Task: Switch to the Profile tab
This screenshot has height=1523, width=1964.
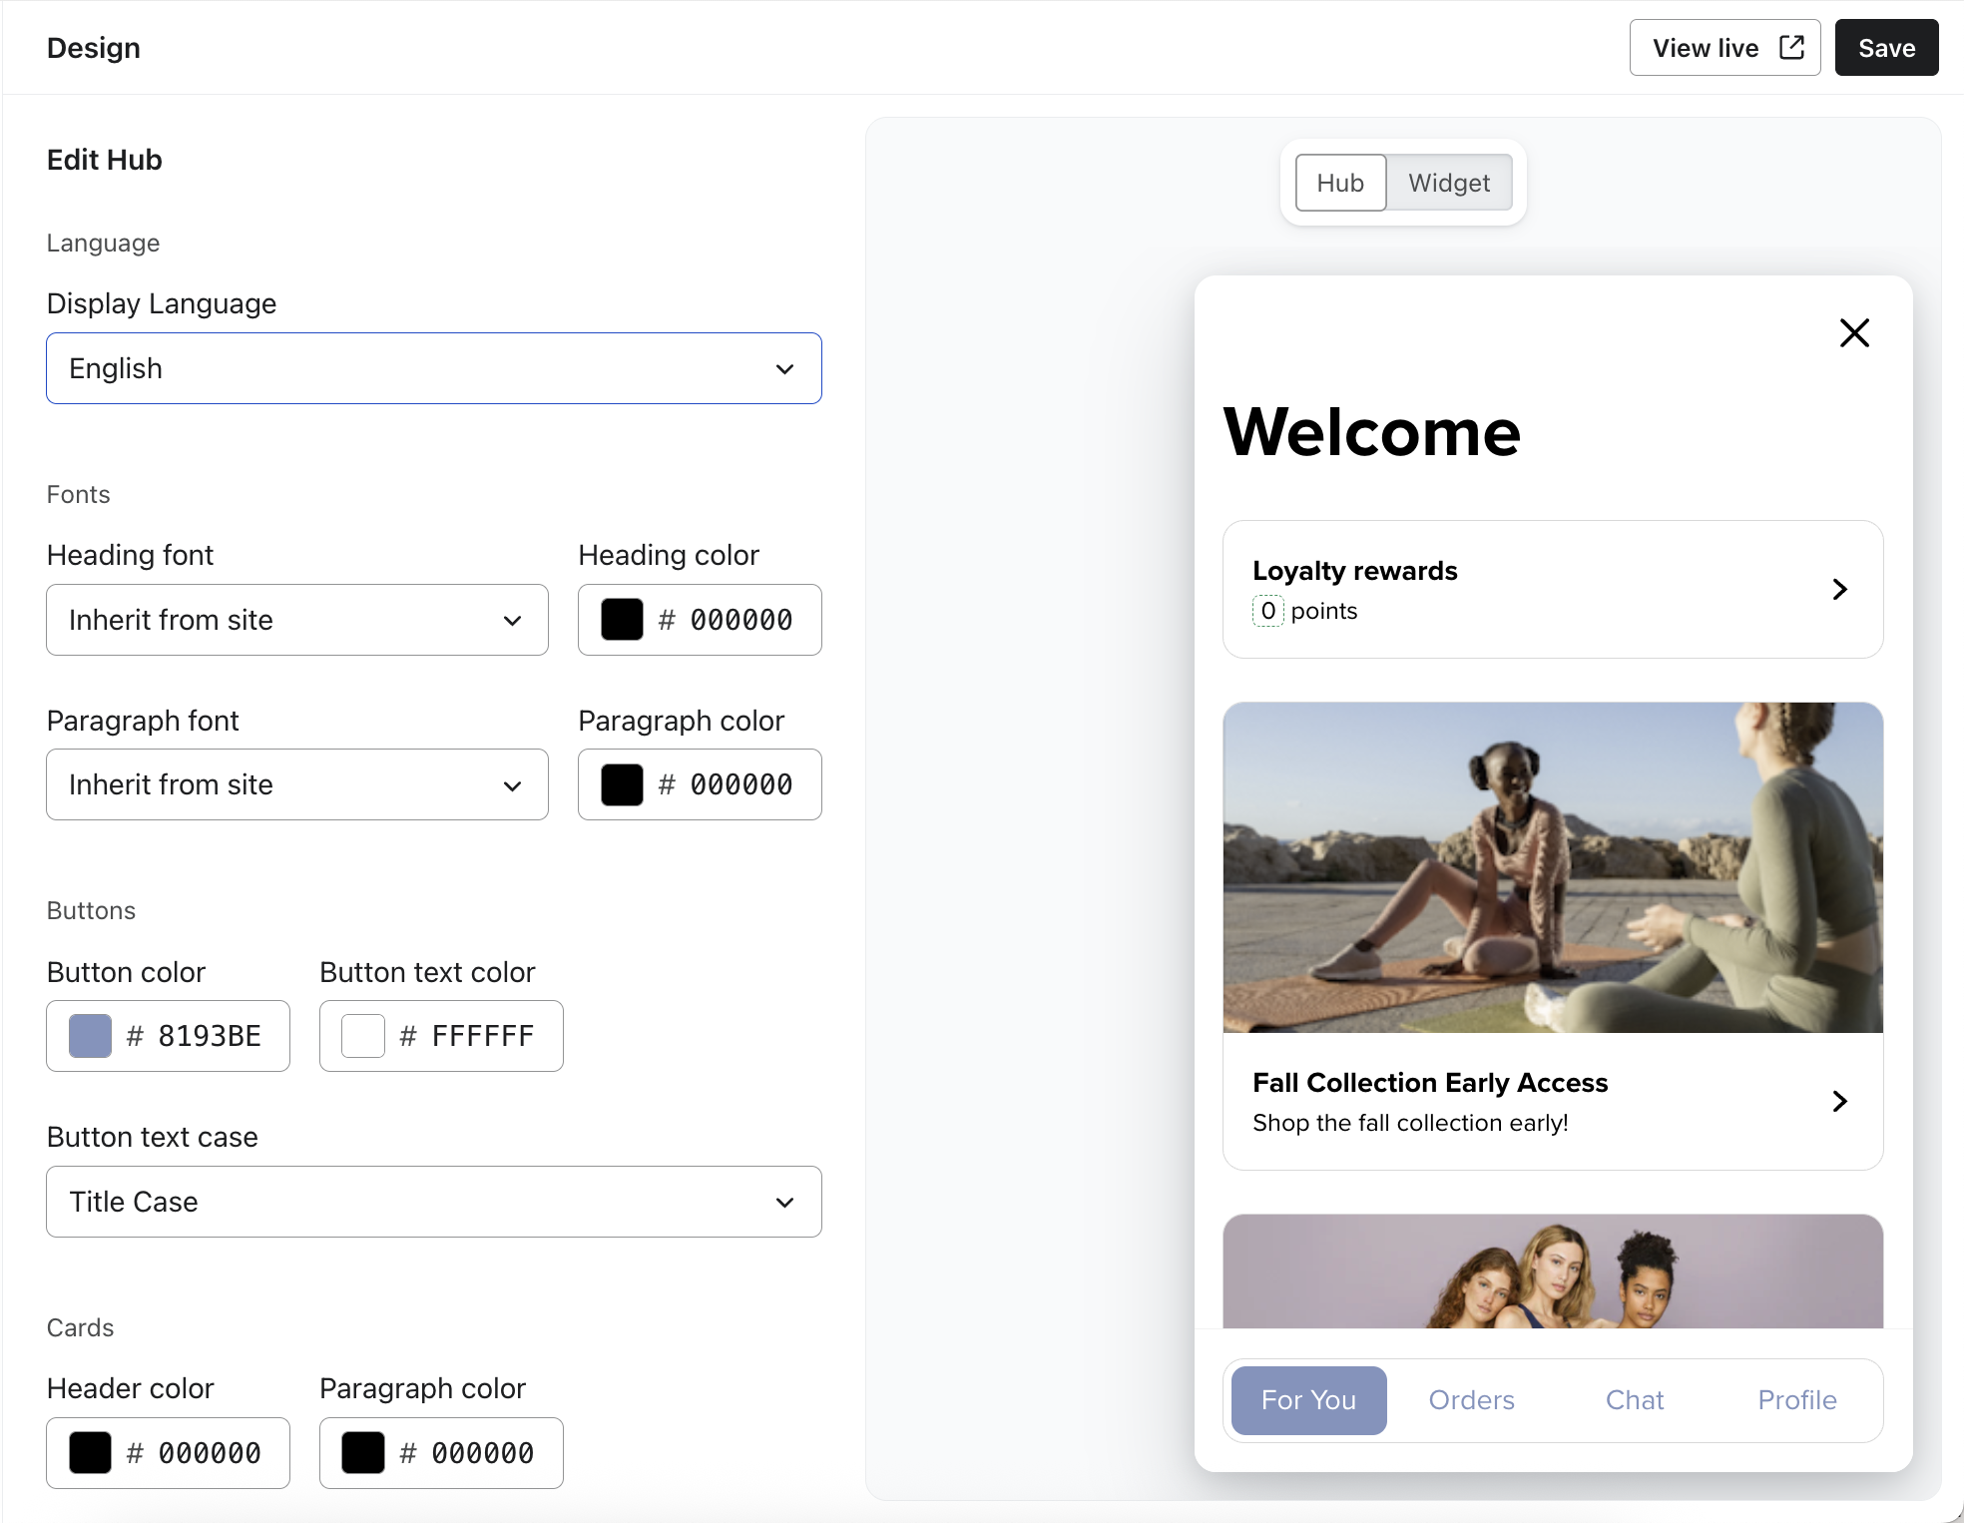Action: tap(1796, 1400)
